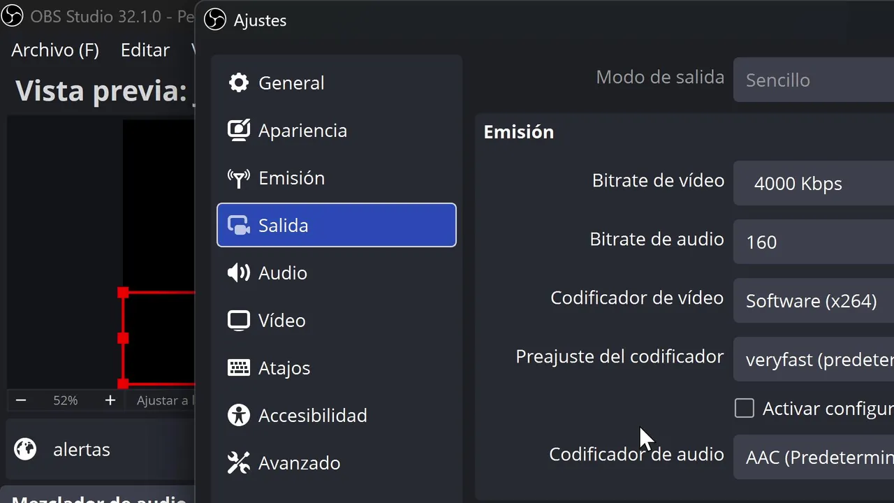The height and width of the screenshot is (503, 894).
Task: Click the Emisión antenna icon
Action: point(239,178)
